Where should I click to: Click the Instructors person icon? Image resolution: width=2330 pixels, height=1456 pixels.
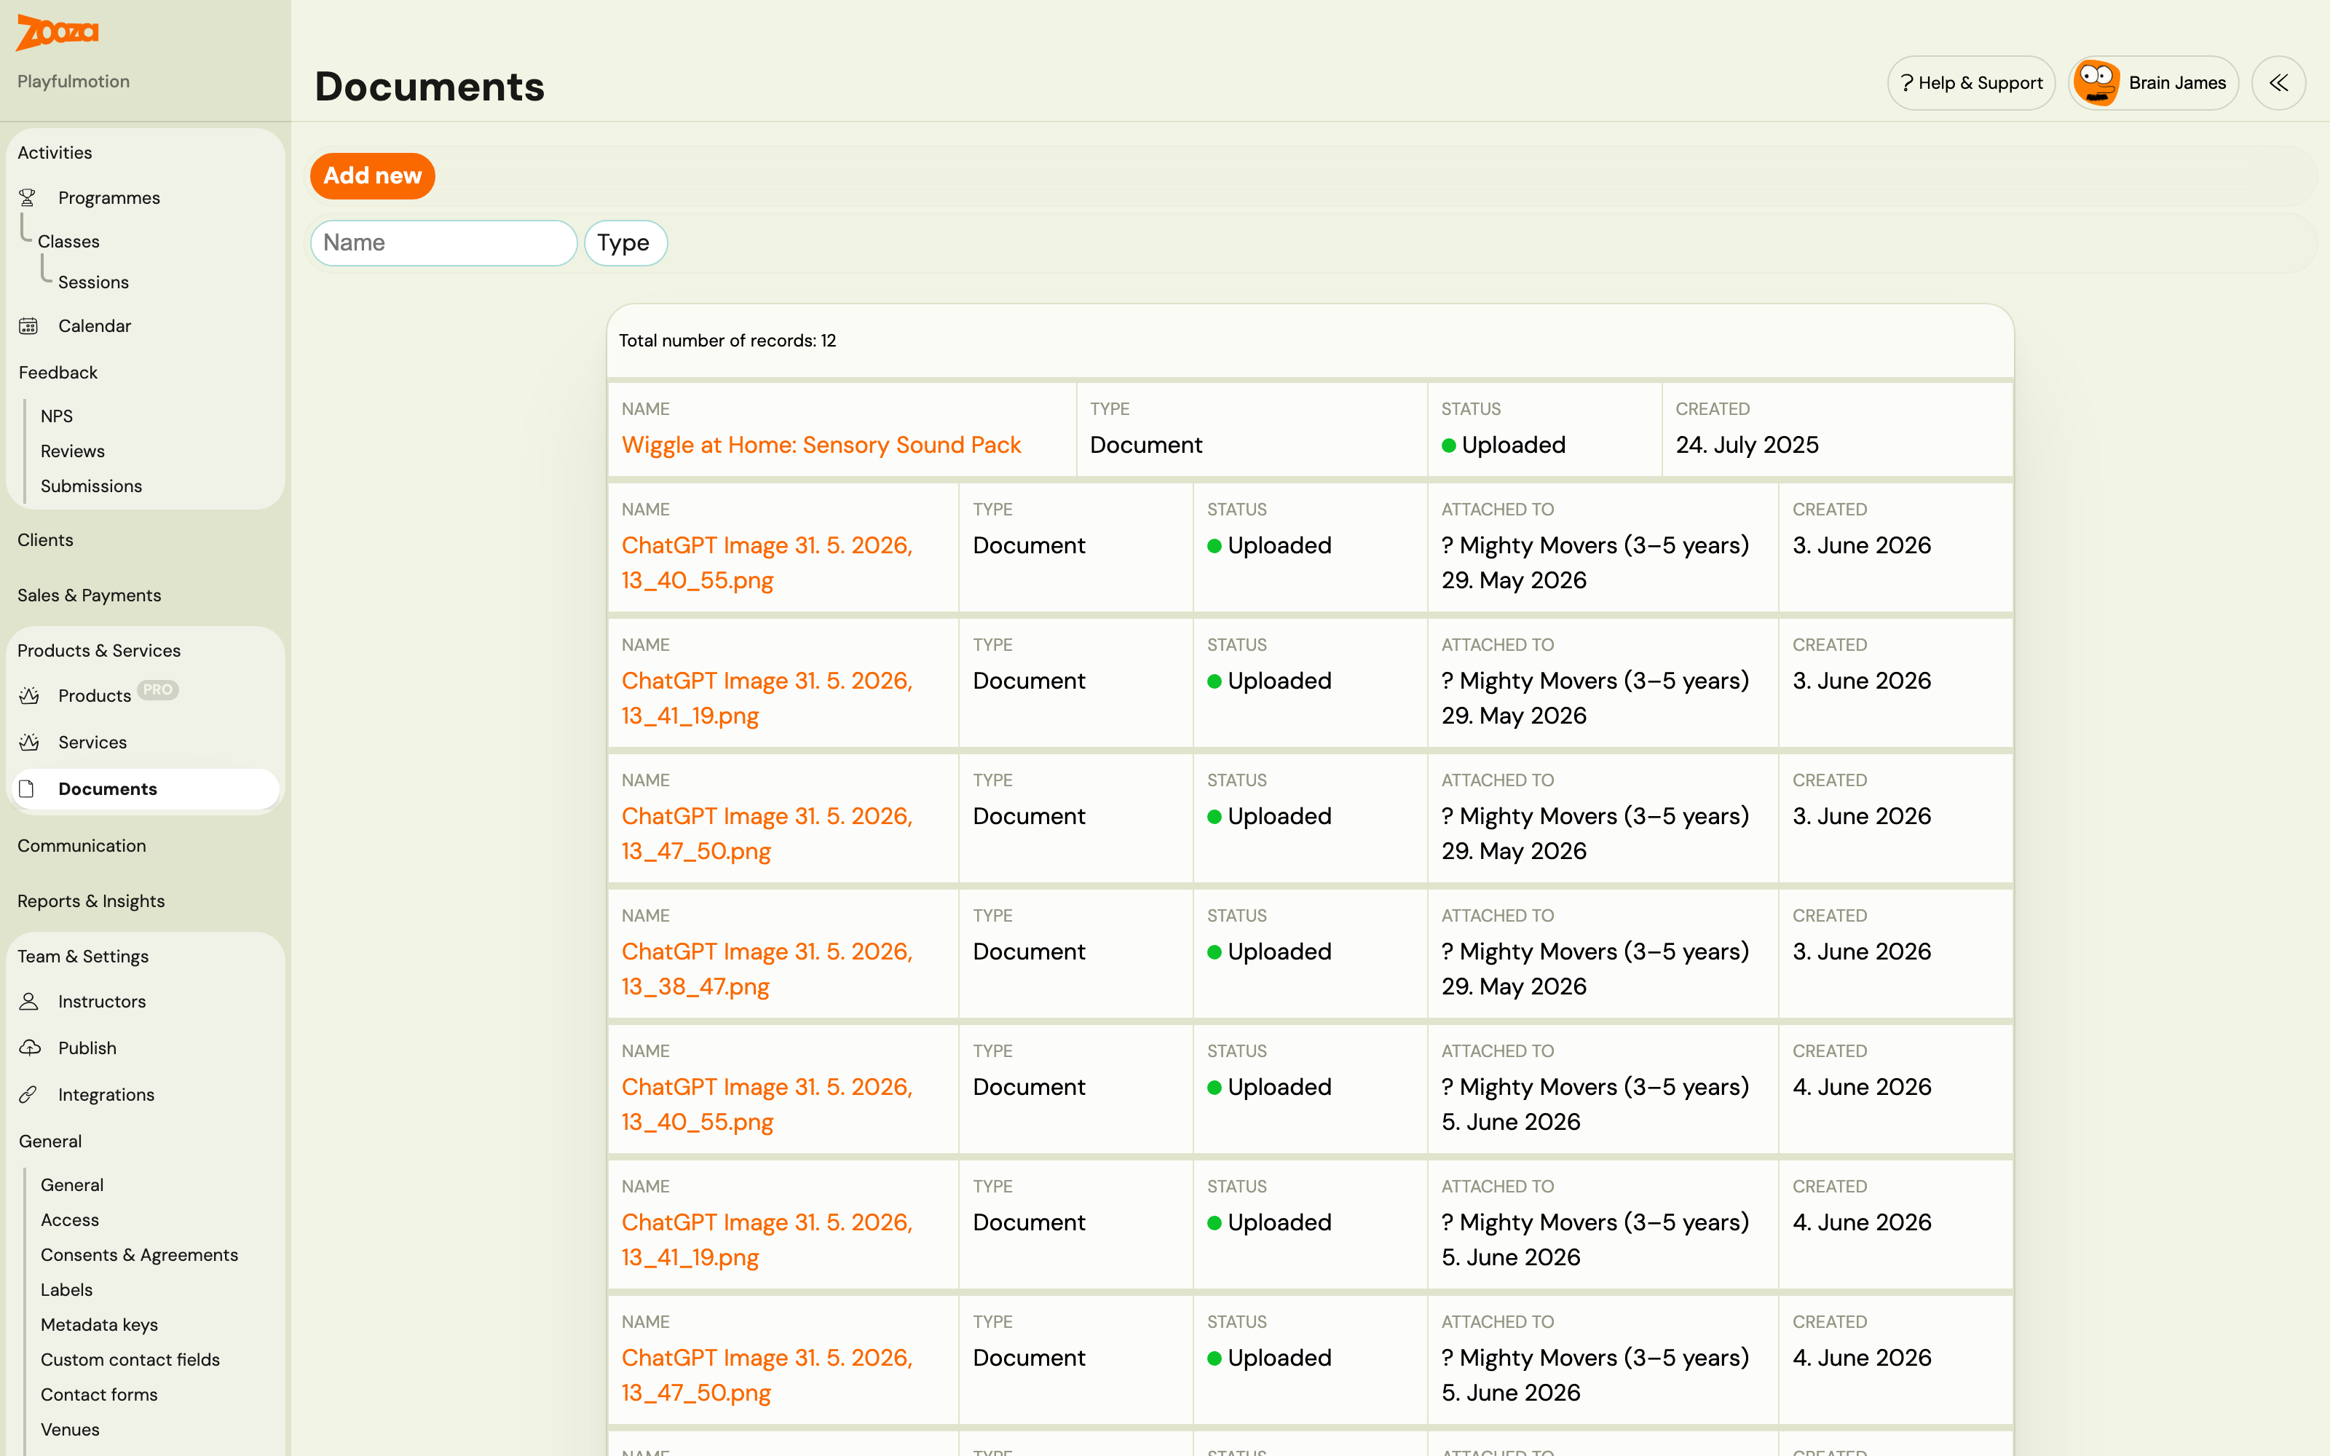pos(29,1000)
